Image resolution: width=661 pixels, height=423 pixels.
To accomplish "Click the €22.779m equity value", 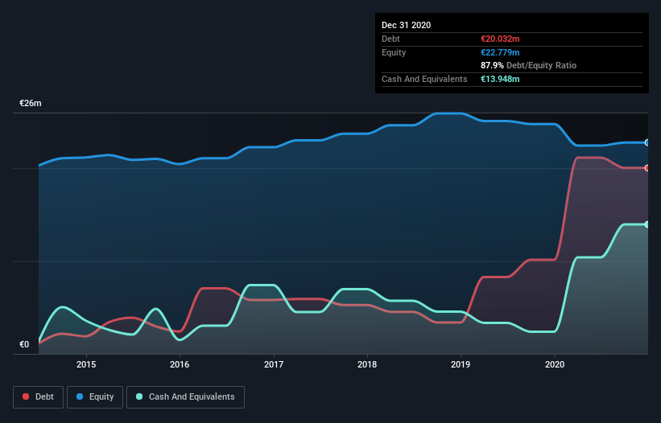I will 500,52.
